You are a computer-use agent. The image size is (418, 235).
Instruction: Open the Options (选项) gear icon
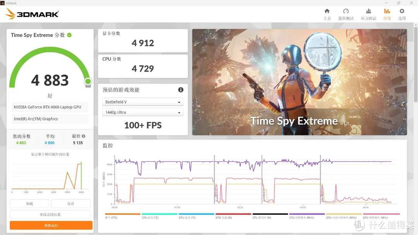(x=402, y=11)
